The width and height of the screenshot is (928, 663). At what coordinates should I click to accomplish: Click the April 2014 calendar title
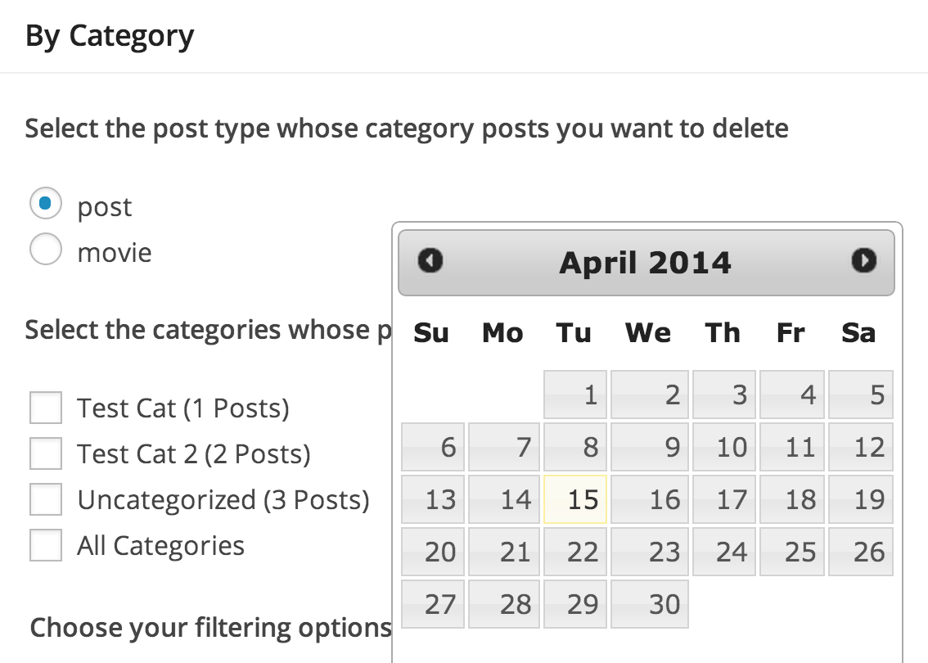point(645,263)
